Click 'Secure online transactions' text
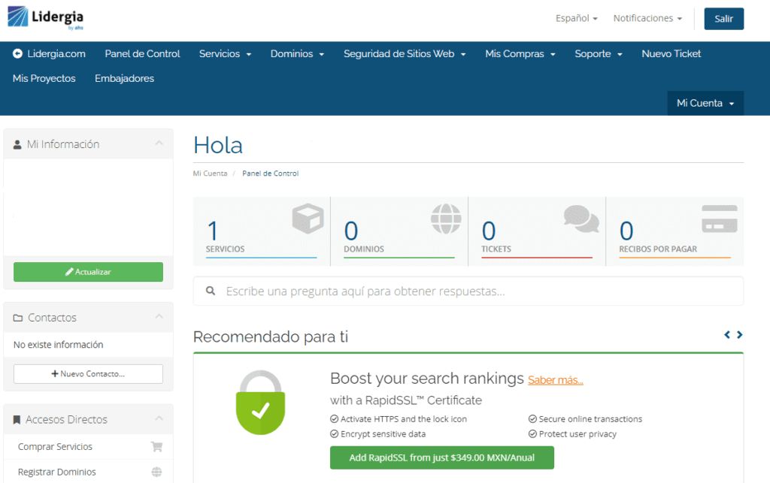 point(590,418)
